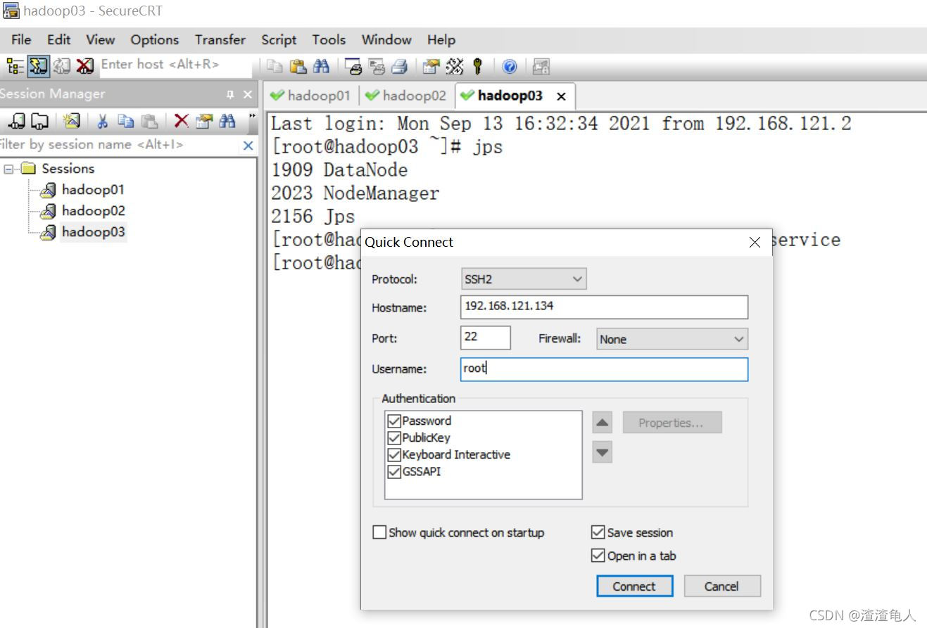This screenshot has height=628, width=927.
Task: Open the Firewall None dropdown
Action: click(672, 339)
